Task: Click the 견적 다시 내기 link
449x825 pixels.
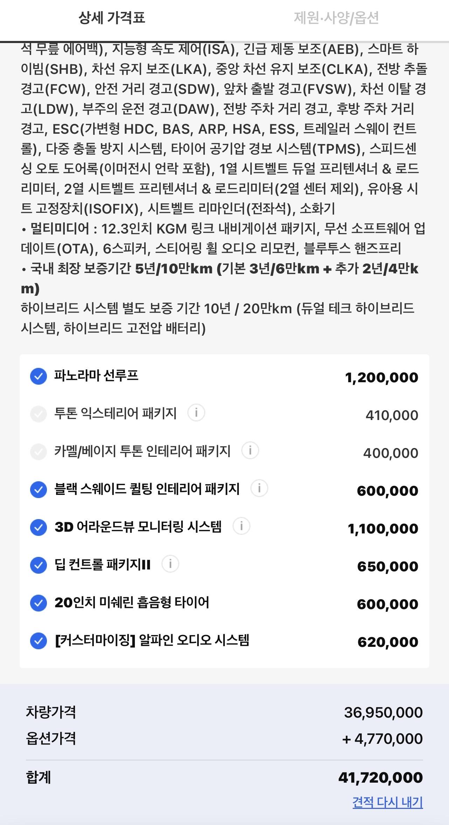Action: point(388,802)
